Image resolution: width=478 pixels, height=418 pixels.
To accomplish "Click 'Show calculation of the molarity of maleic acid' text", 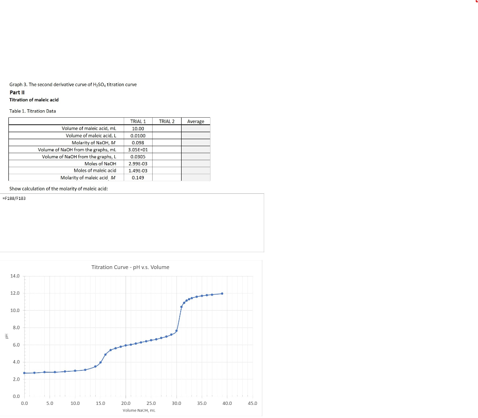I will (x=58, y=189).
